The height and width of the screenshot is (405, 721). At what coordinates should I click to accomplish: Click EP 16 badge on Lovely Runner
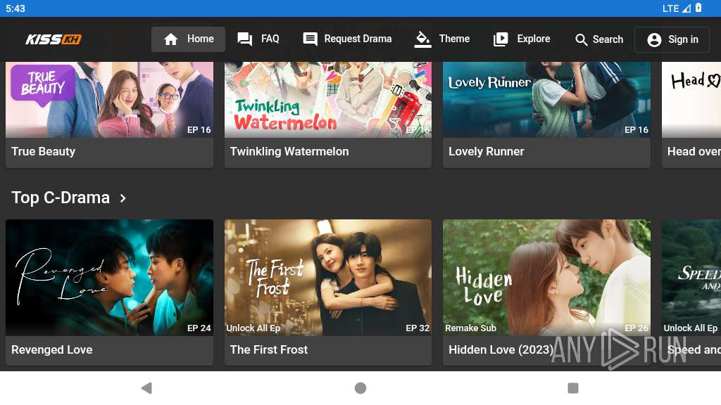pyautogui.click(x=637, y=130)
